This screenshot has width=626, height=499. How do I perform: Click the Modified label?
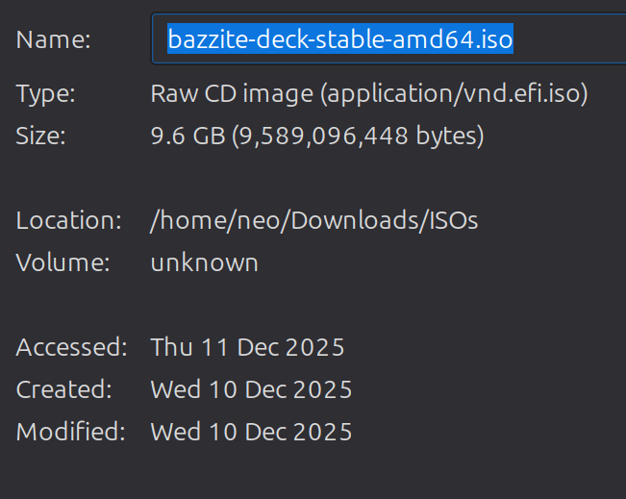pos(71,432)
